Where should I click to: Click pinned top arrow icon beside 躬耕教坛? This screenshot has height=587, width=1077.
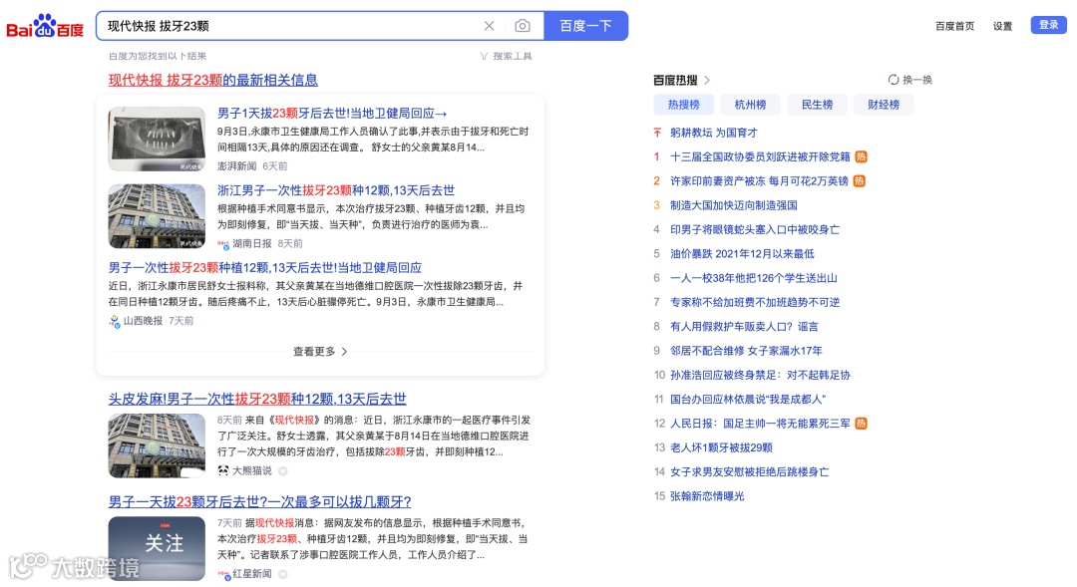(656, 133)
